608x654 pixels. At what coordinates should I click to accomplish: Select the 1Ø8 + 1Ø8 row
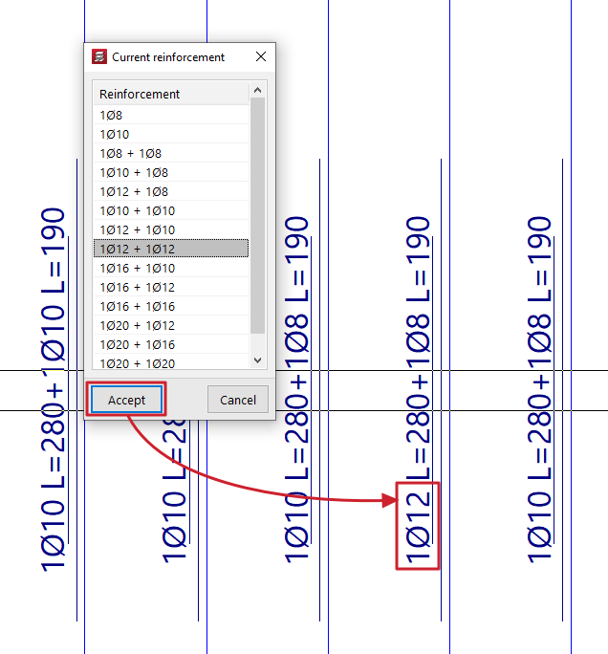[x=171, y=153]
